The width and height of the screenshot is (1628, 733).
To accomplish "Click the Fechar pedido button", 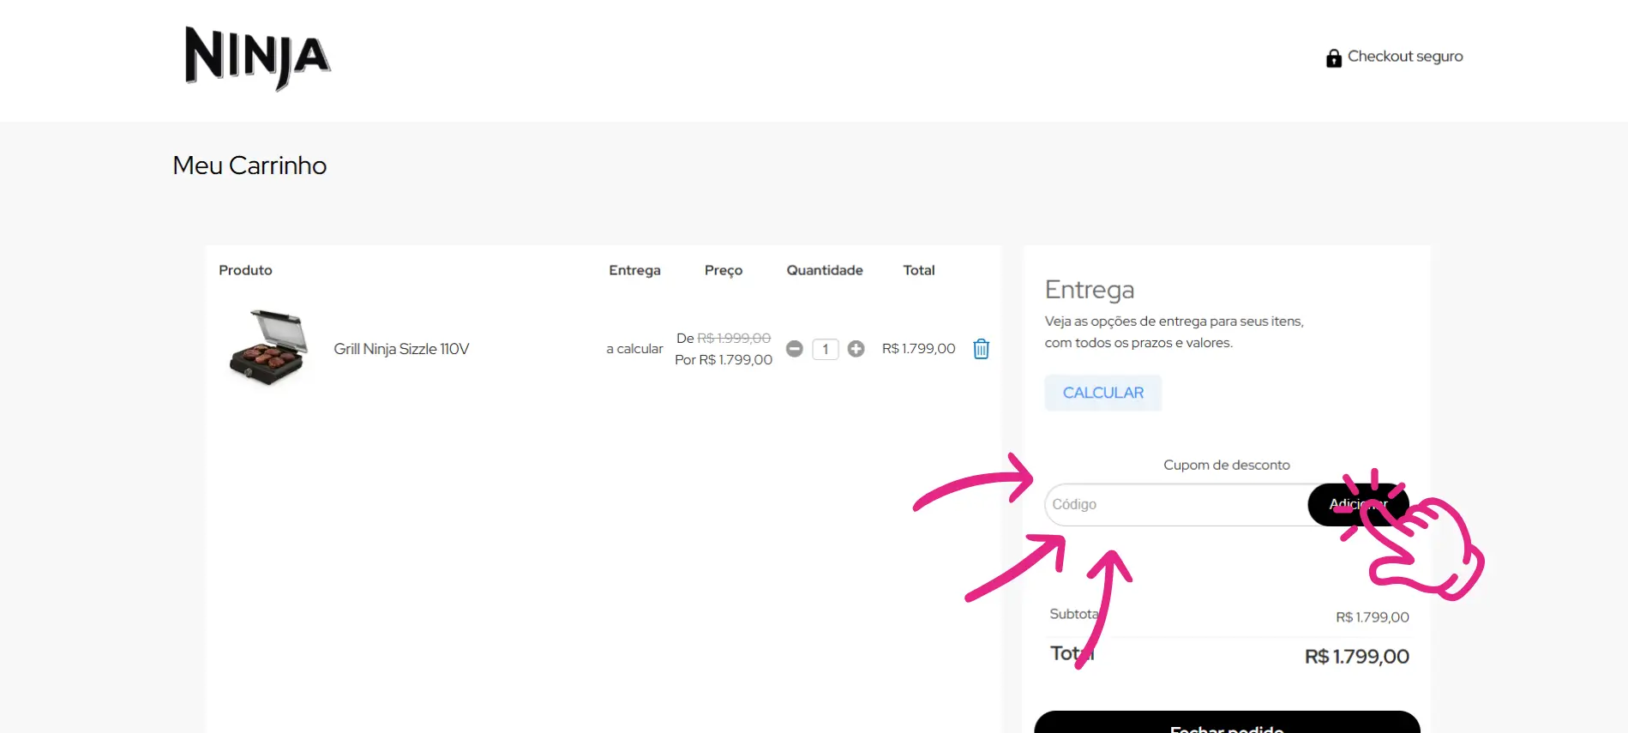I will pos(1227,723).
